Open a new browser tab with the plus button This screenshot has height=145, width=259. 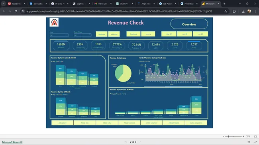224,4
